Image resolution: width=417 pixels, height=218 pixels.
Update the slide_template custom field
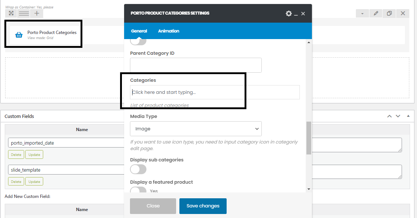(34, 182)
